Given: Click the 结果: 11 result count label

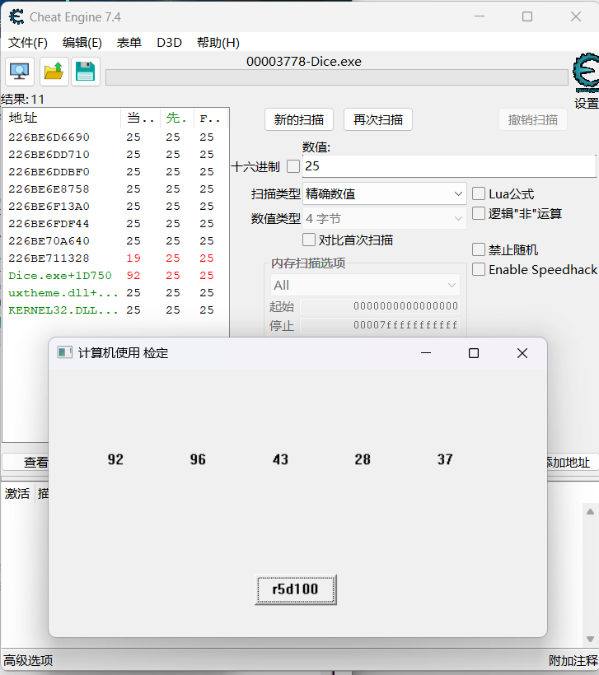Looking at the screenshot, I should click(23, 100).
